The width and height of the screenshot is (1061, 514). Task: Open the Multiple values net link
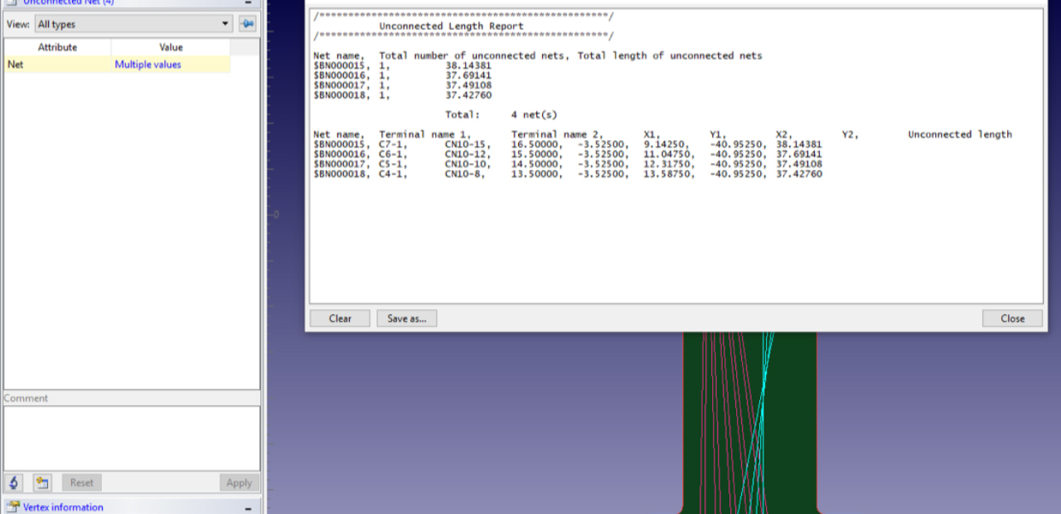coord(148,64)
